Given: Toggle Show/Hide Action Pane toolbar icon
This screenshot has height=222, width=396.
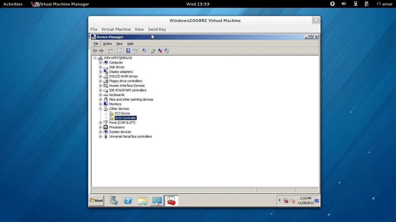Looking at the screenshot, I should click(135, 51).
